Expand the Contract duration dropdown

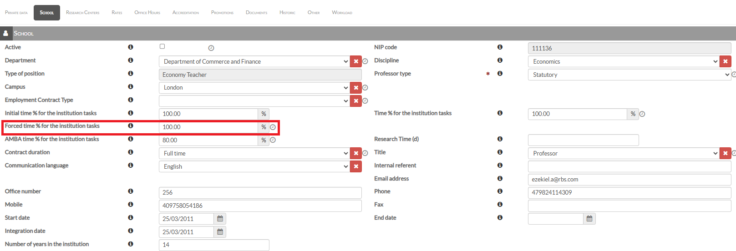coord(254,153)
